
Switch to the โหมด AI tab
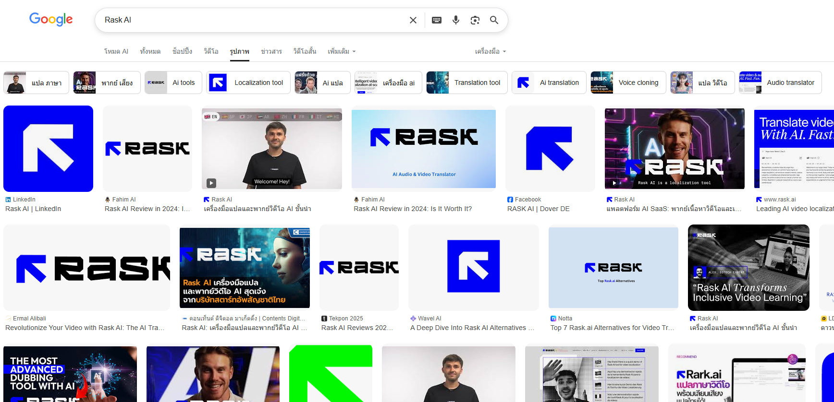116,51
